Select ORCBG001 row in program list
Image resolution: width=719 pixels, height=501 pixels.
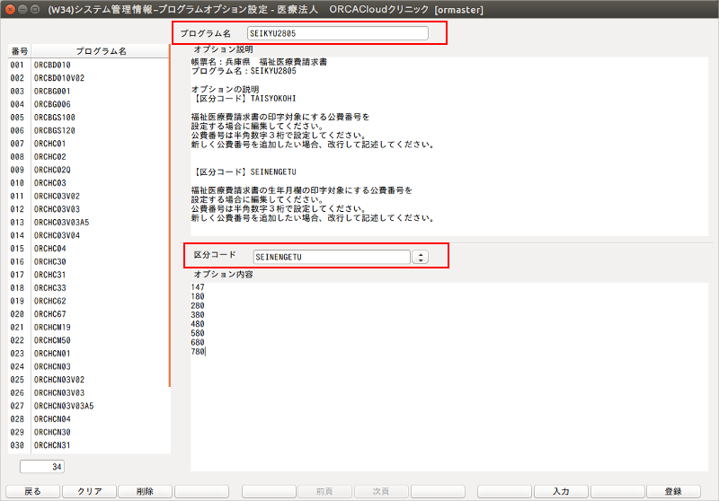click(x=99, y=92)
